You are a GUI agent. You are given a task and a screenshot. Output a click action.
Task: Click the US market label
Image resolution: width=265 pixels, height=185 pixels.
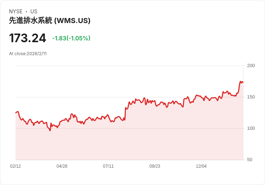click(x=34, y=12)
